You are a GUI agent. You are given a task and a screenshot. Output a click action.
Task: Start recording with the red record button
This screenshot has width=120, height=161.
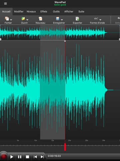coord(4,156)
